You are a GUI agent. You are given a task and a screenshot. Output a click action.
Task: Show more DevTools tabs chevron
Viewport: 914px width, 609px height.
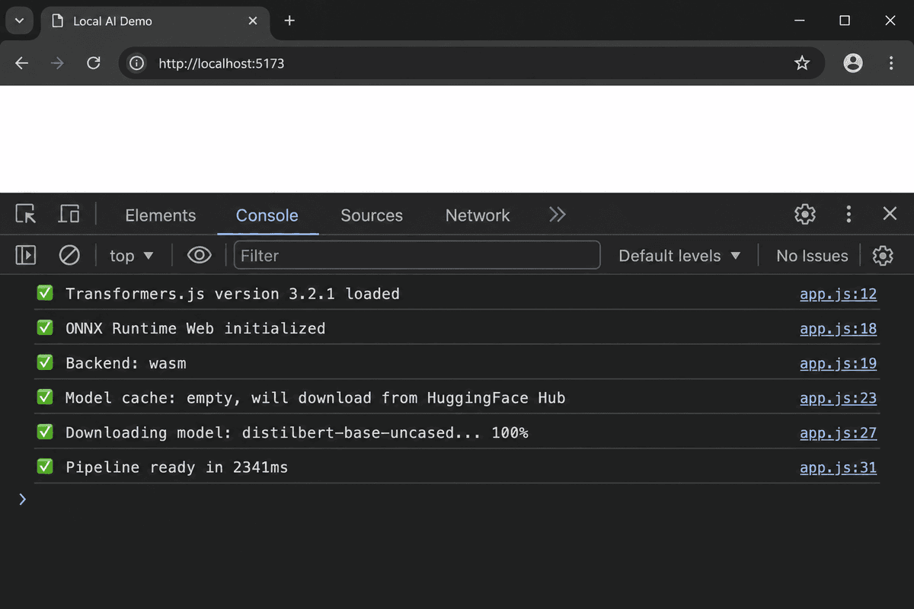click(558, 215)
